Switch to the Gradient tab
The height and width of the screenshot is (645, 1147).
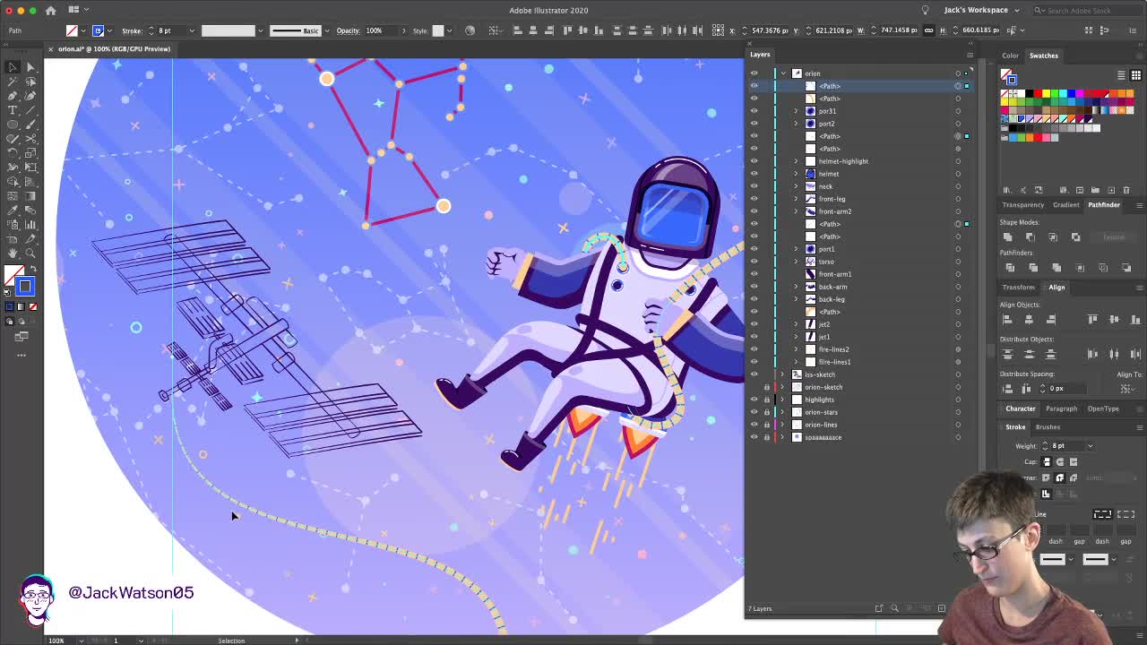1065,205
